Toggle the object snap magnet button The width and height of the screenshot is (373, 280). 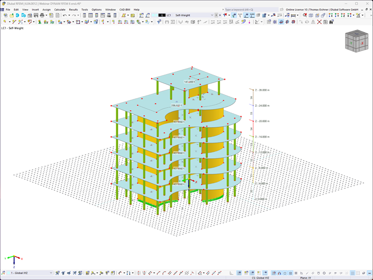[x=280, y=273]
